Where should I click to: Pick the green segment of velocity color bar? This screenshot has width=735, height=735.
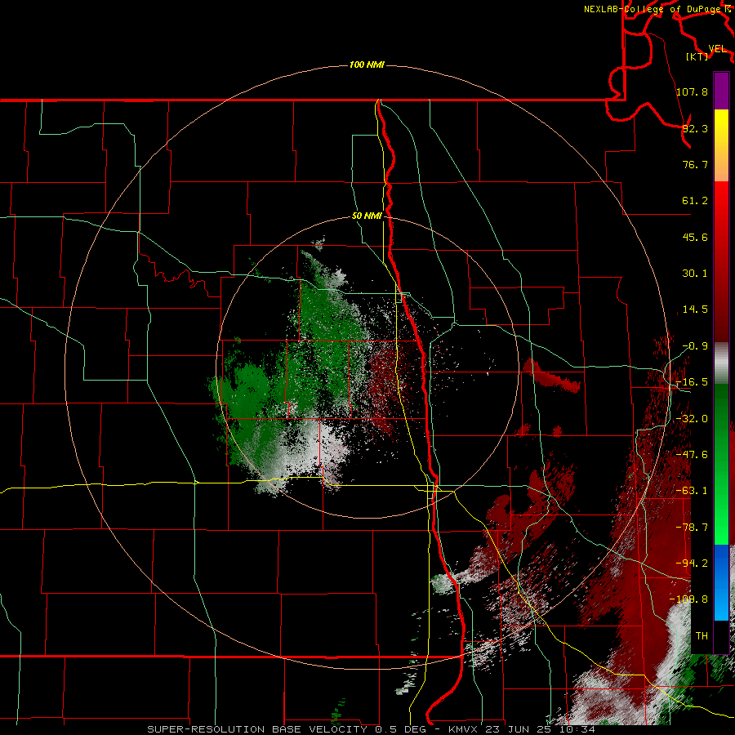pyautogui.click(x=721, y=464)
